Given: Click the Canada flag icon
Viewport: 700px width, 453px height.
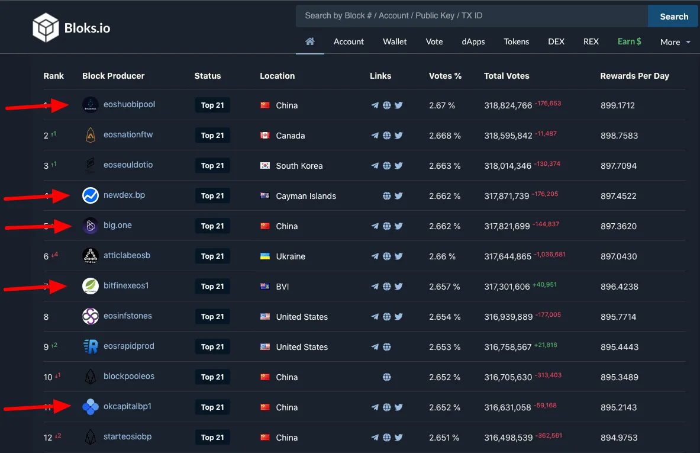Looking at the screenshot, I should (264, 136).
